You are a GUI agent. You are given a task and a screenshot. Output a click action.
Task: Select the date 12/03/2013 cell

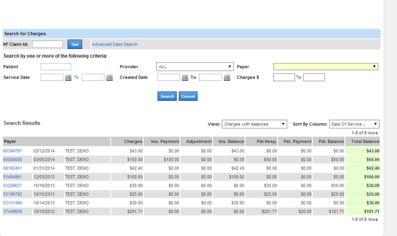pos(48,177)
